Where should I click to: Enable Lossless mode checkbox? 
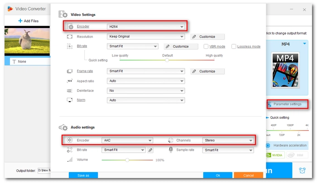pos(234,47)
